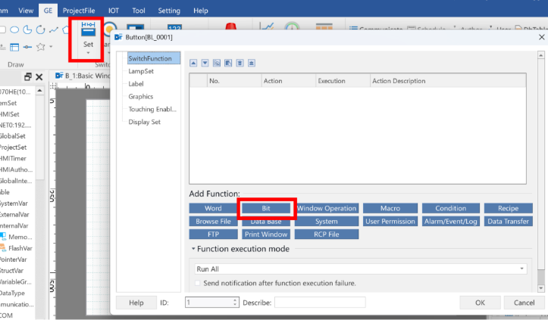548x320 pixels.
Task: Select Touching Enable in the dialog tree
Action: tap(152, 109)
